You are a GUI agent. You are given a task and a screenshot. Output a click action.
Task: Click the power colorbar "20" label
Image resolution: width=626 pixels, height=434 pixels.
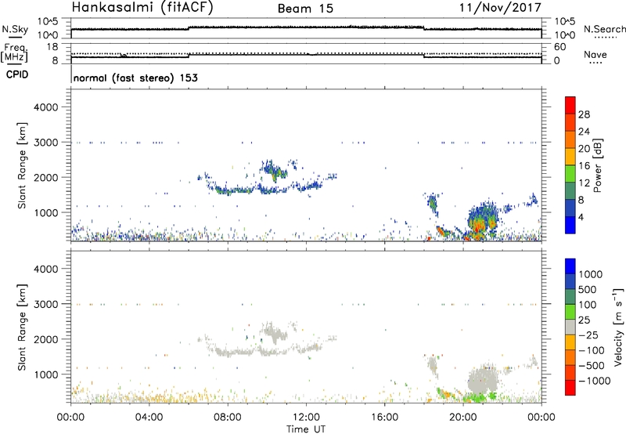point(584,149)
